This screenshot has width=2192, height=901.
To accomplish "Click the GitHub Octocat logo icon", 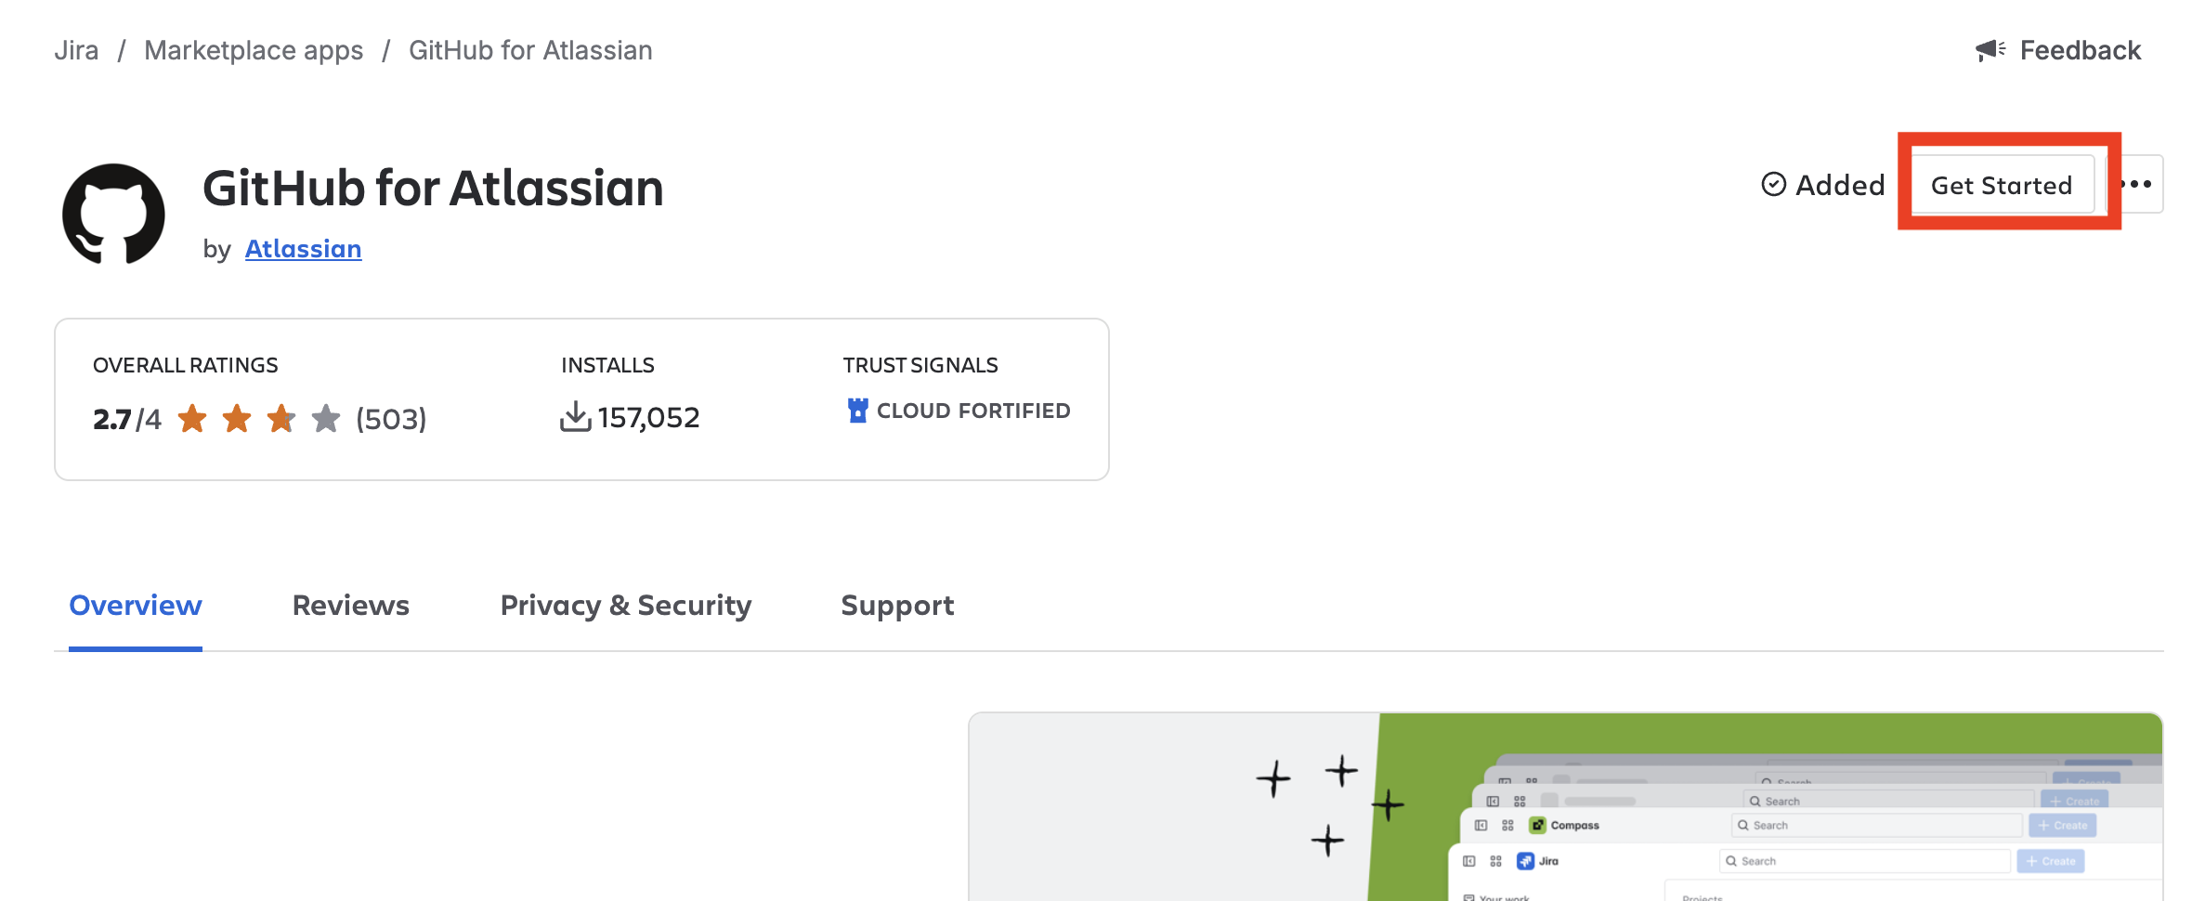I will click(x=113, y=214).
